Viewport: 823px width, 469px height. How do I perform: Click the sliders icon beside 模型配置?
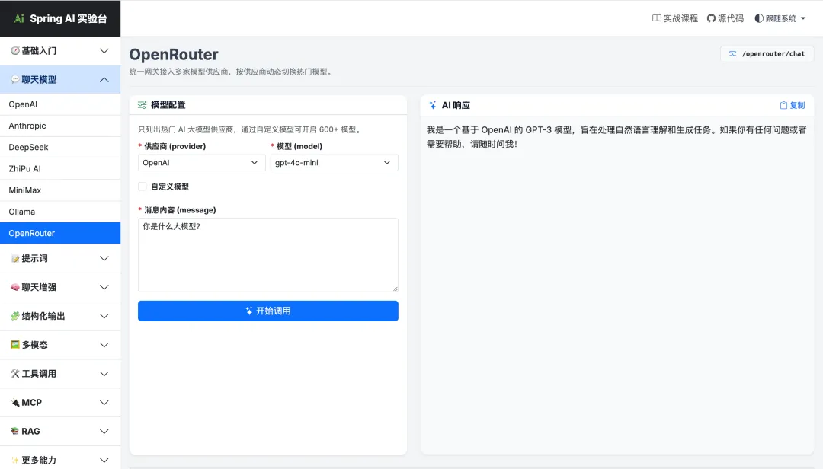tap(143, 105)
